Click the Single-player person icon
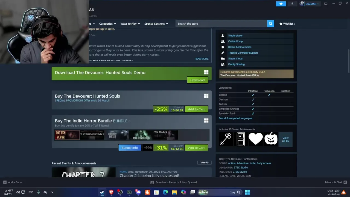 [x=223, y=36]
